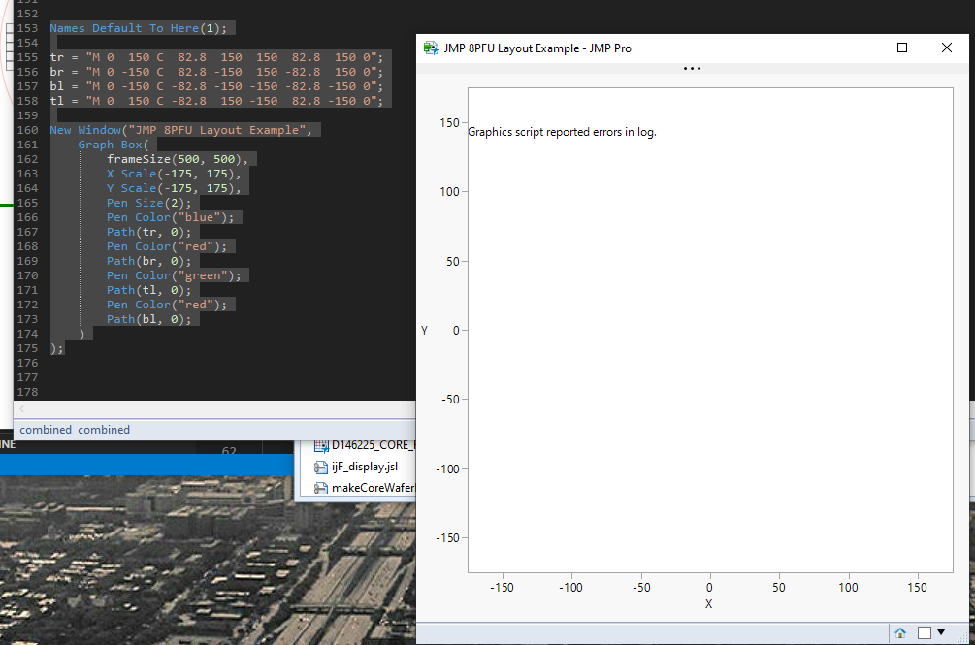
Task: Expand the hidden menu bar via three dots
Action: [x=692, y=69]
